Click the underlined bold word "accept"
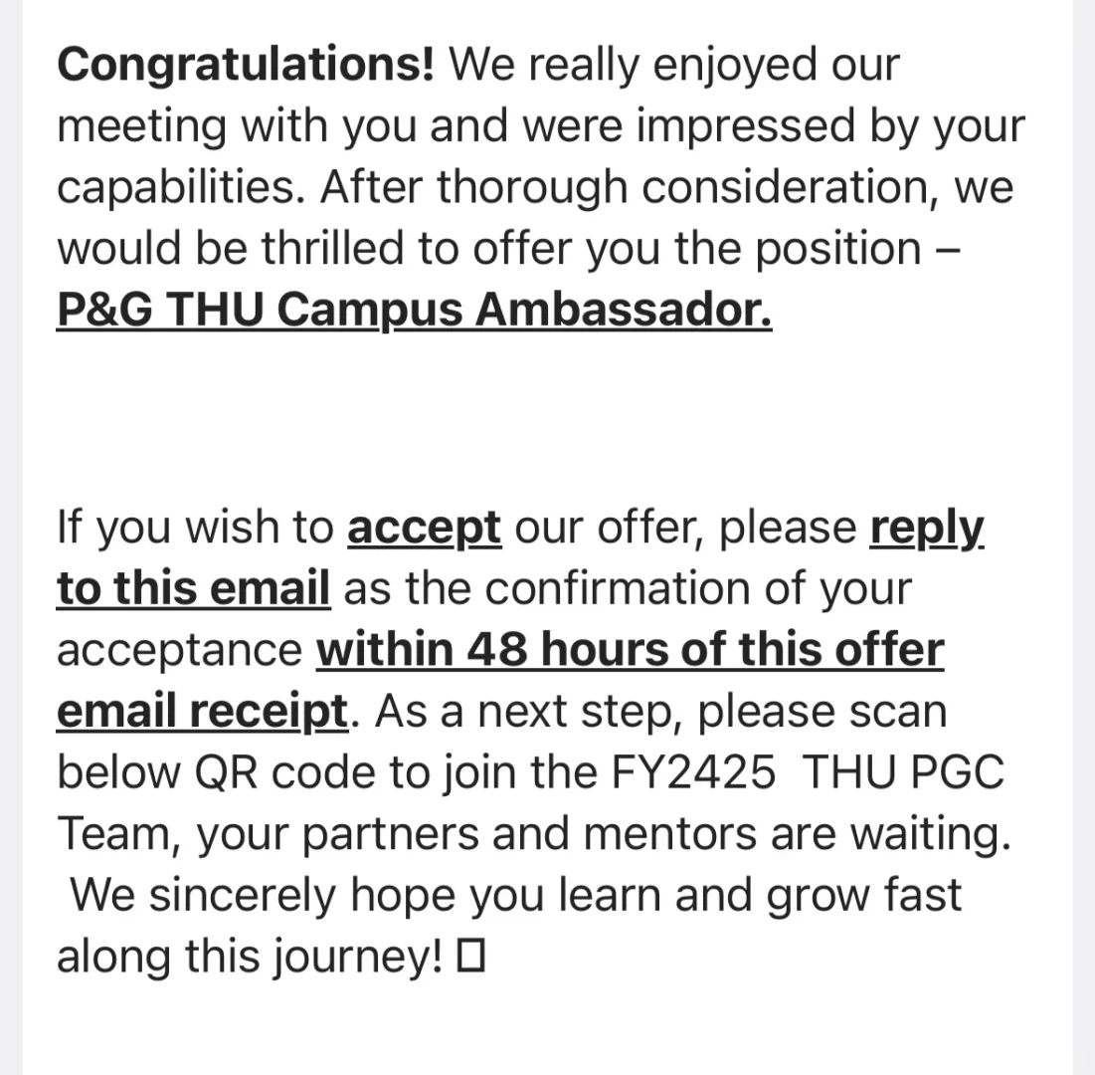This screenshot has width=1095, height=1075. [424, 528]
